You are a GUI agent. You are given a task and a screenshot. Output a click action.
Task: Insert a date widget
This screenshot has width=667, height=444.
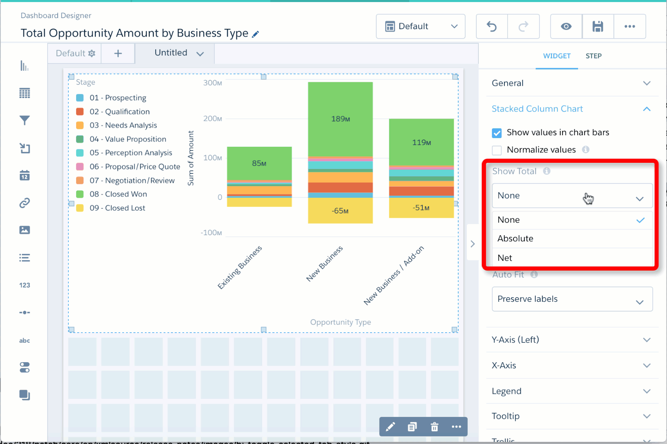click(25, 176)
